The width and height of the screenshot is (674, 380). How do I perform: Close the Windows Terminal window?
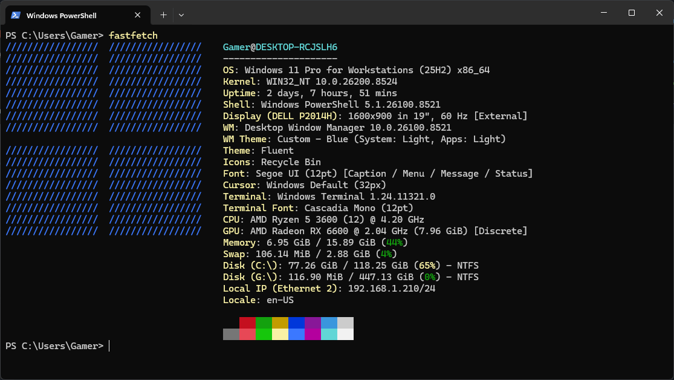[x=659, y=13]
